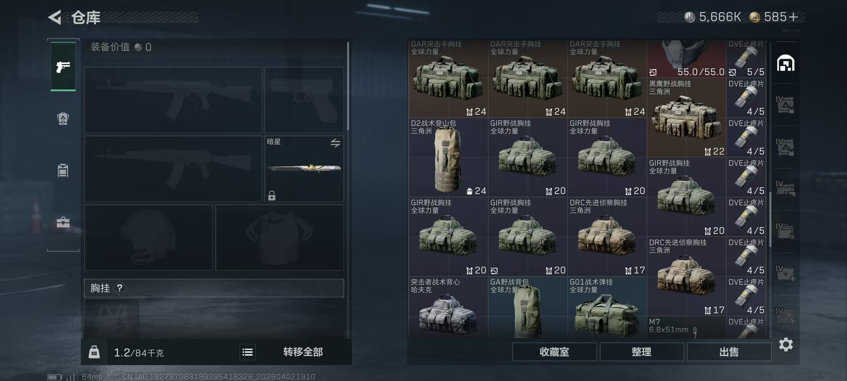Viewport: 847px width, 381px height.
Task: Click the 出售 sell button
Action: pos(729,352)
